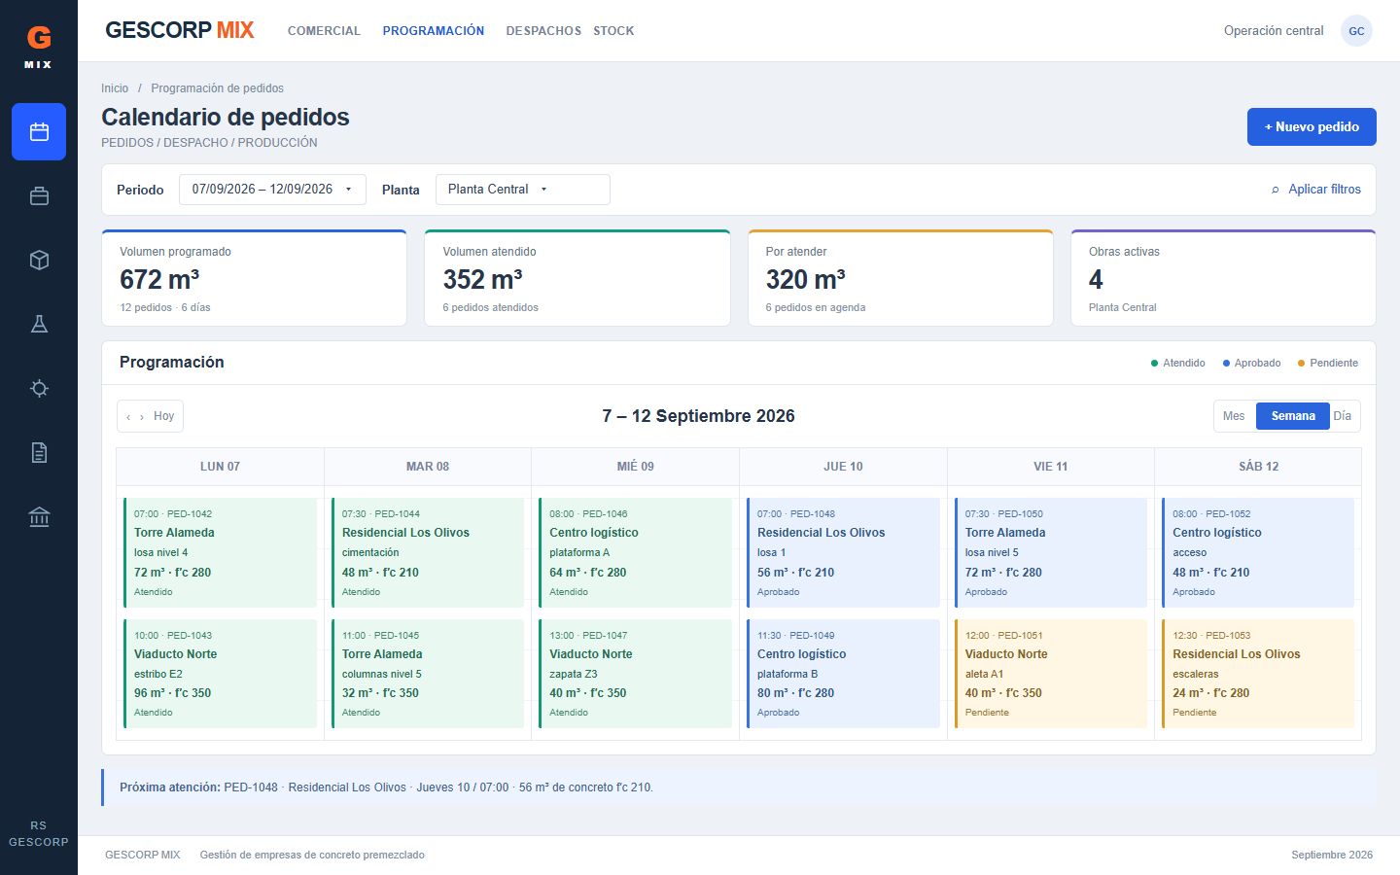Screen dimensions: 1400x875
Task: Click the Hoy button
Action: pyautogui.click(x=163, y=416)
